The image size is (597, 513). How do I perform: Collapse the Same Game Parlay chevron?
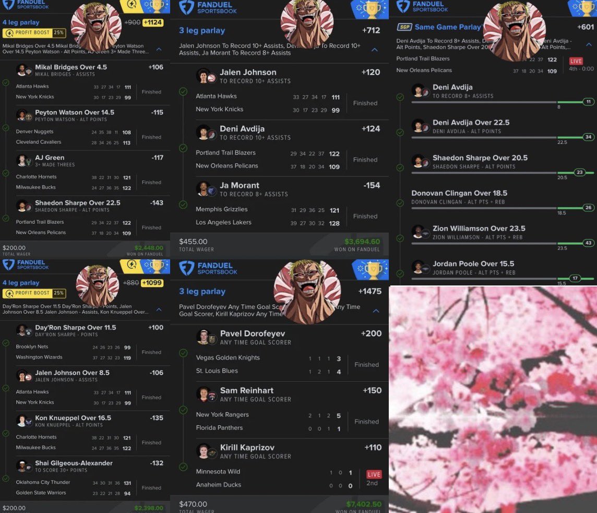(x=589, y=44)
